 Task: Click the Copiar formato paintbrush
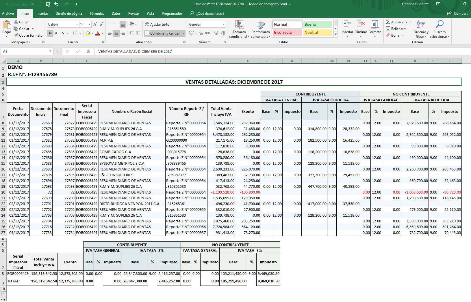pyautogui.click(x=16, y=35)
